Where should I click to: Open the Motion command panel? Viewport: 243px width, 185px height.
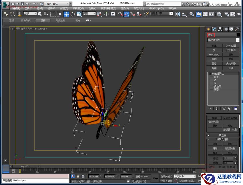(226, 29)
